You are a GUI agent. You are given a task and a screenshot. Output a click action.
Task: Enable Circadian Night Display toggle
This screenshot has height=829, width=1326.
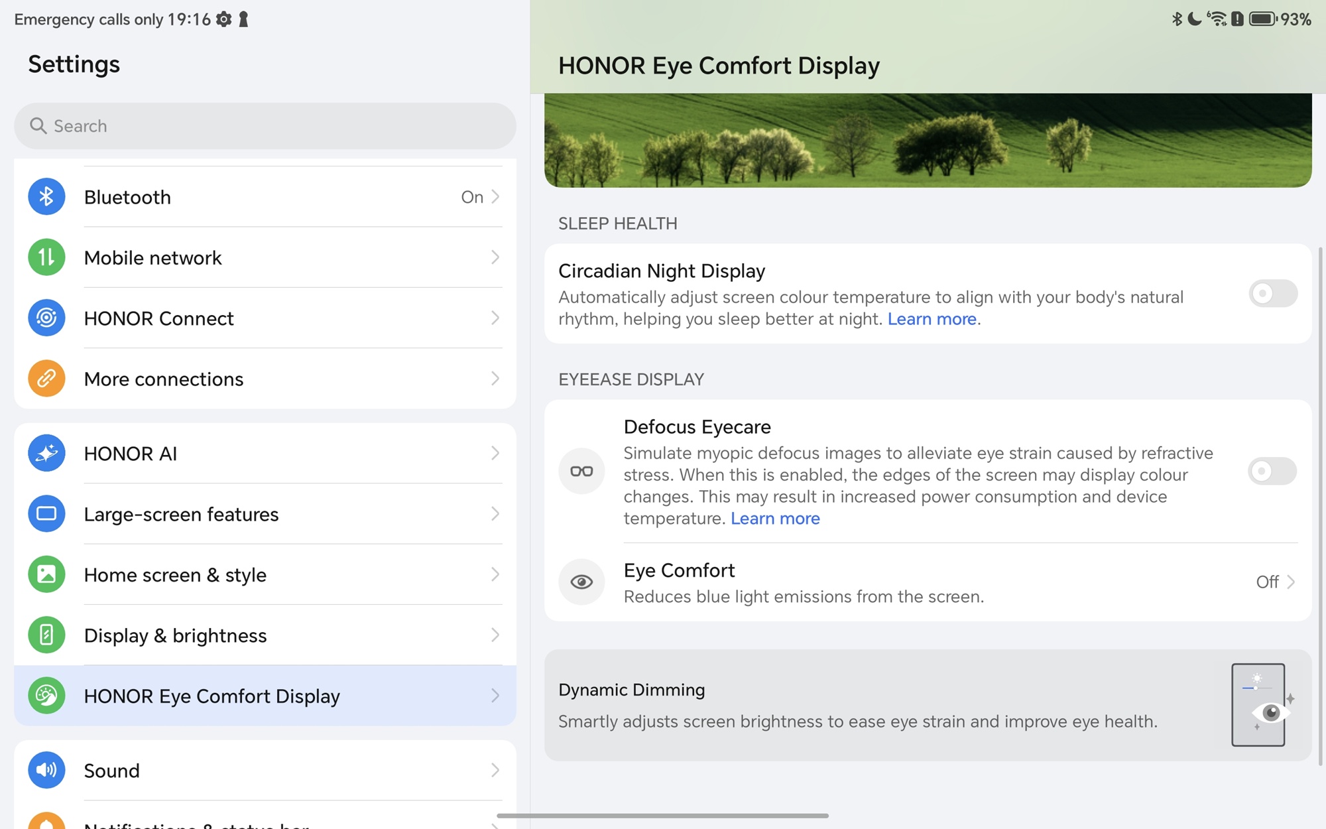click(1272, 293)
